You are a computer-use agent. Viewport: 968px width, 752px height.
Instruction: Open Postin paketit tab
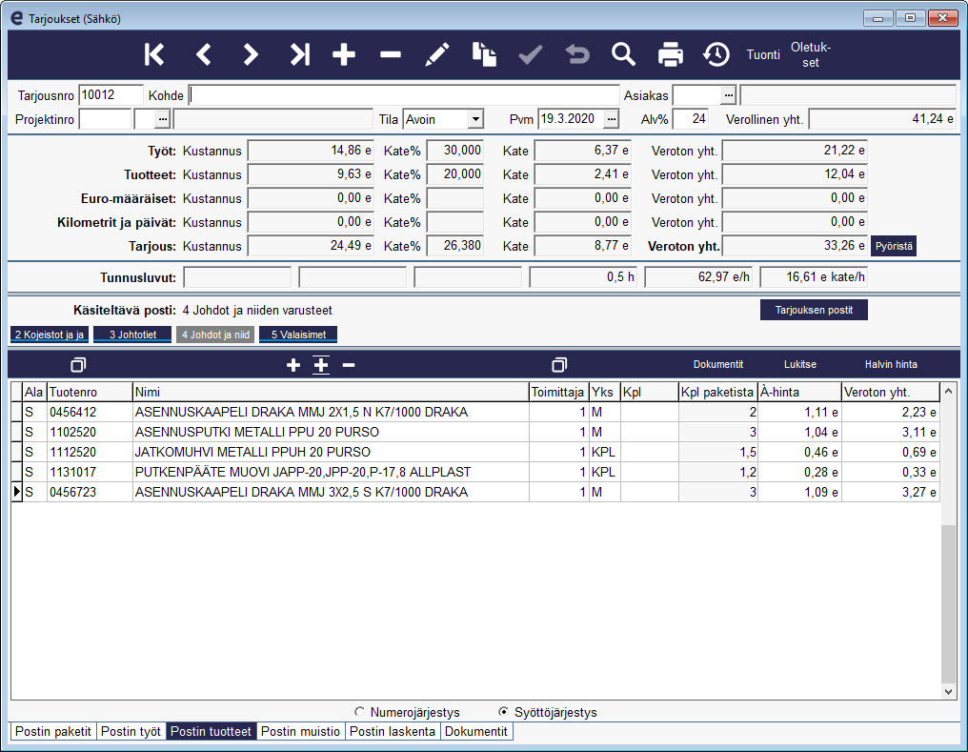click(x=53, y=732)
